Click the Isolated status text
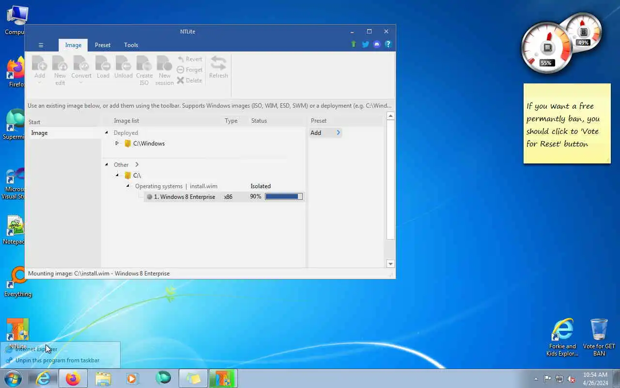The width and height of the screenshot is (620, 388). [x=261, y=186]
